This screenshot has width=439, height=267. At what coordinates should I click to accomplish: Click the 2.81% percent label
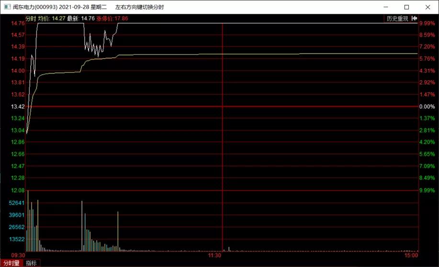click(427, 130)
